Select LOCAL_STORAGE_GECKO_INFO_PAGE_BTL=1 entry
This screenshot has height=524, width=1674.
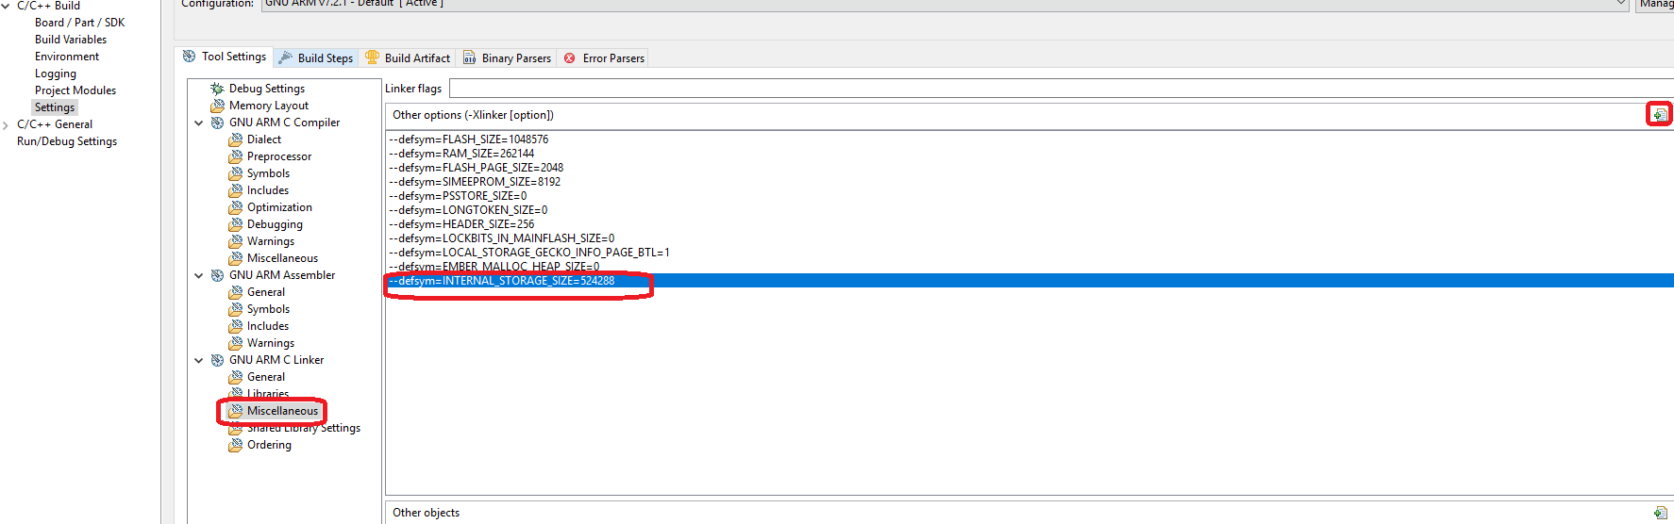[x=529, y=253]
